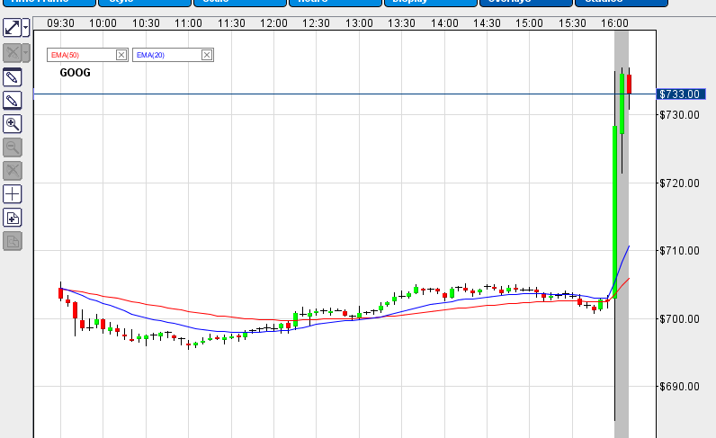This screenshot has width=716, height=438.
Task: Open the Studies menu tab
Action: (621, 3)
